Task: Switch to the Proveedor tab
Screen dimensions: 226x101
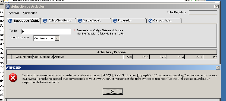Action: click(x=129, y=21)
